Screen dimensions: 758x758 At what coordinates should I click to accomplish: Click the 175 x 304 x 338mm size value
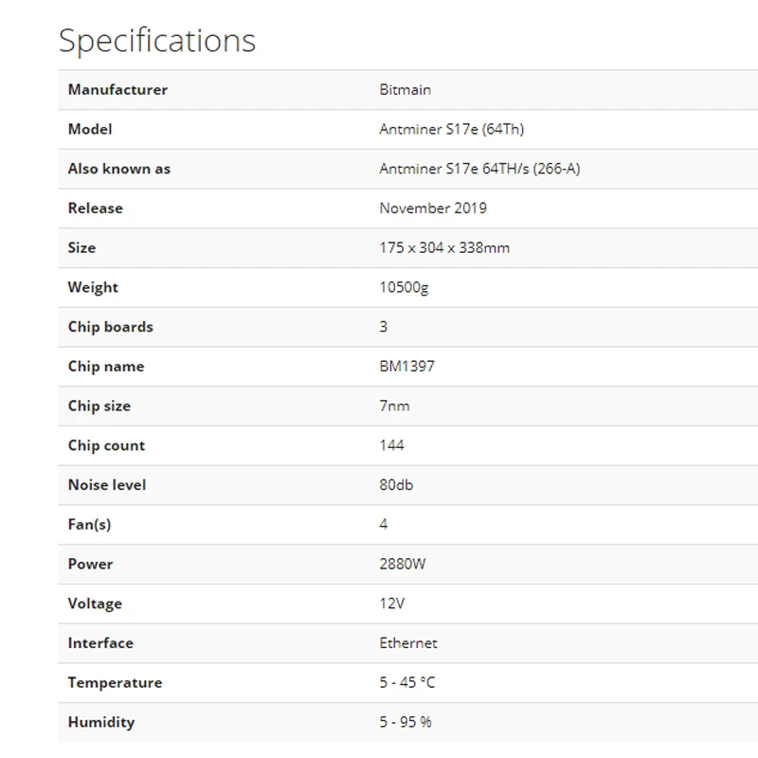click(x=444, y=248)
